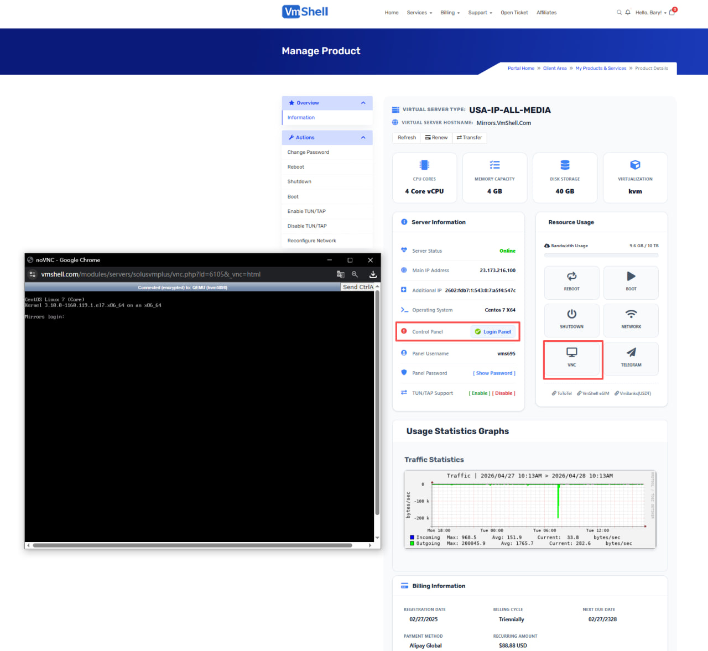Screen dimensions: 708x651
Task: Click zoom magnifier in noVNC address bar
Action: tap(355, 274)
